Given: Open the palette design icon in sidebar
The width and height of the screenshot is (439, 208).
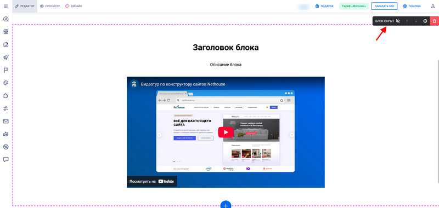Looking at the screenshot, I should 6,83.
